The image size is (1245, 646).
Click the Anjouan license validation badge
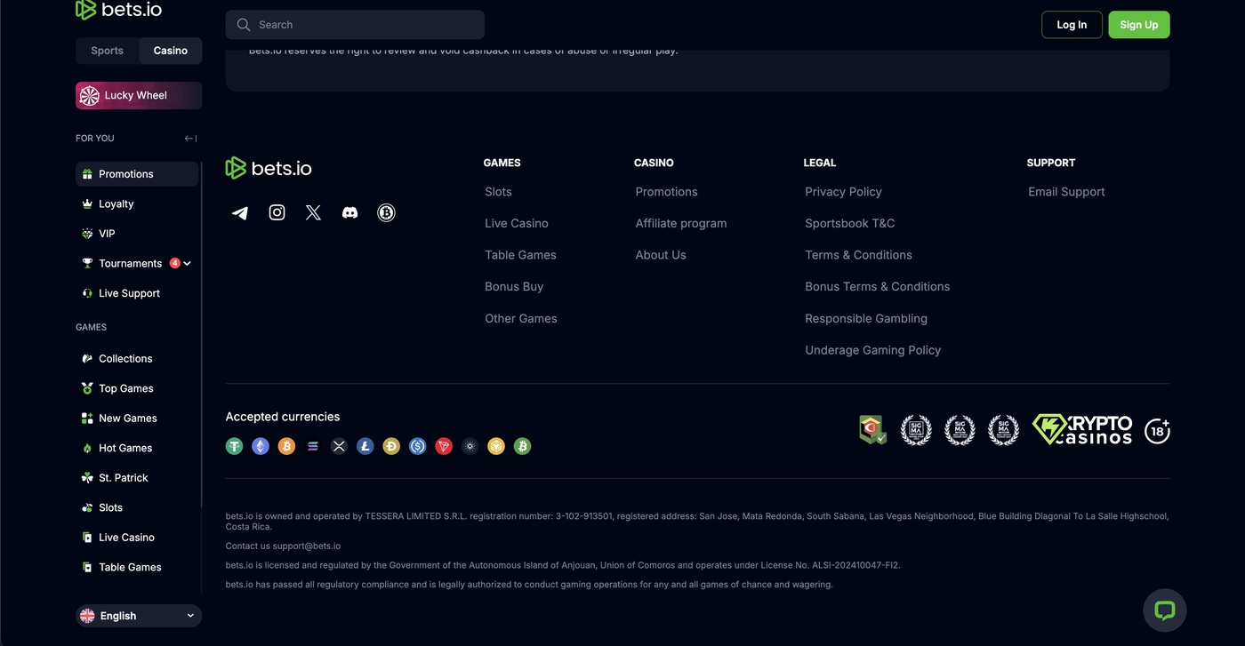[872, 430]
